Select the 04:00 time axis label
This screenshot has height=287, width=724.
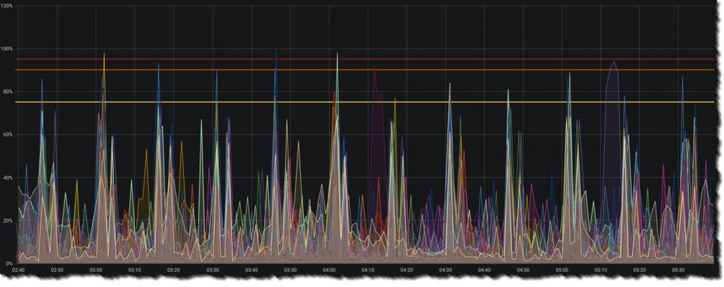pyautogui.click(x=329, y=269)
